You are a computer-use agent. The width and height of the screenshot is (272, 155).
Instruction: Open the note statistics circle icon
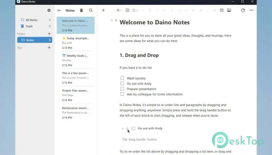tap(243, 10)
